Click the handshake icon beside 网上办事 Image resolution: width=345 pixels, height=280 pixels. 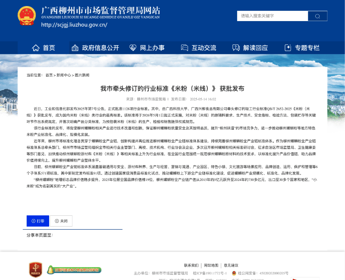[133, 48]
